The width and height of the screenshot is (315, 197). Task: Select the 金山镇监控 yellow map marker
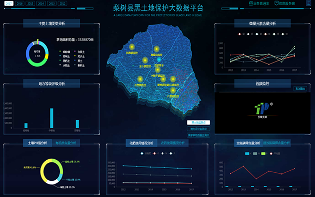[145, 60]
